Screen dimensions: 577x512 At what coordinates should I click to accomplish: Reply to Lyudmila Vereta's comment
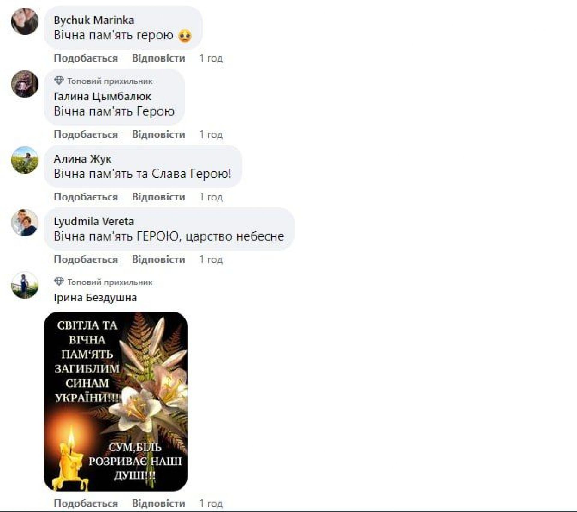click(158, 259)
